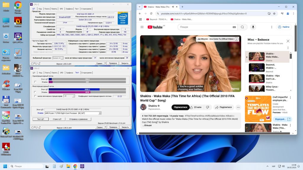Click the magnifier search button on YouTube

242,27
